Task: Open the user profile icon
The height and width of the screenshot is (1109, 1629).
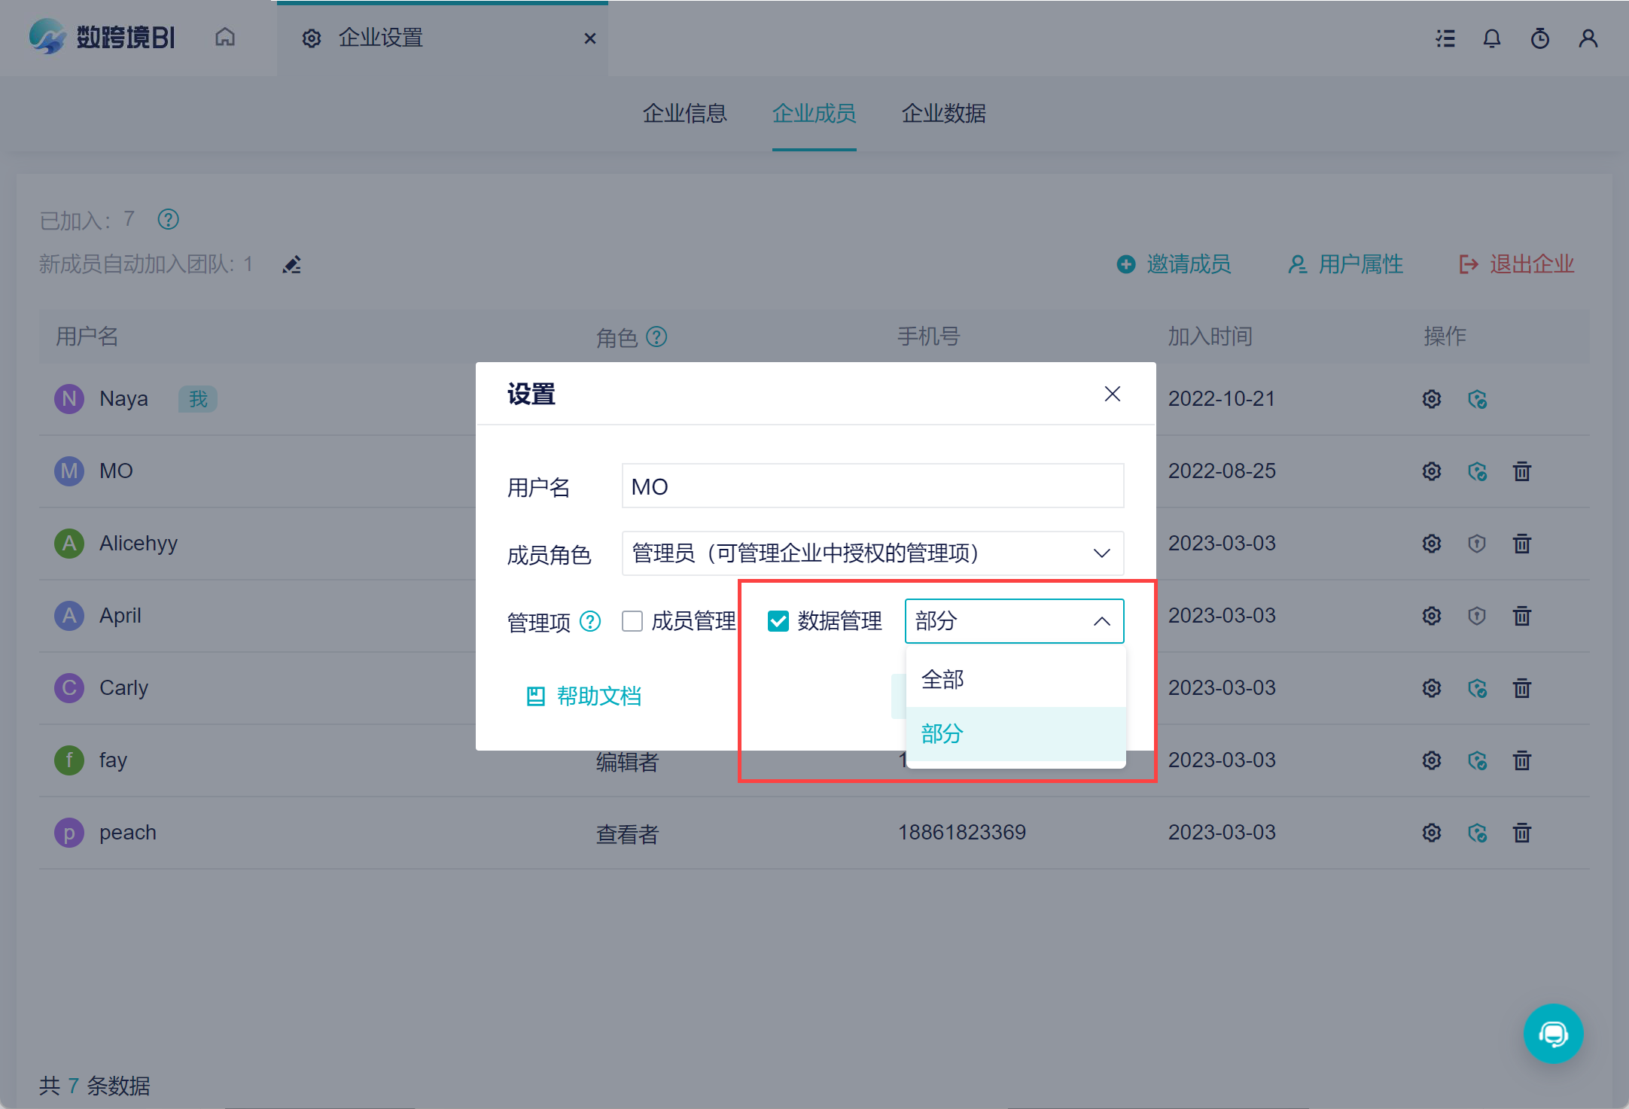Action: (1588, 38)
